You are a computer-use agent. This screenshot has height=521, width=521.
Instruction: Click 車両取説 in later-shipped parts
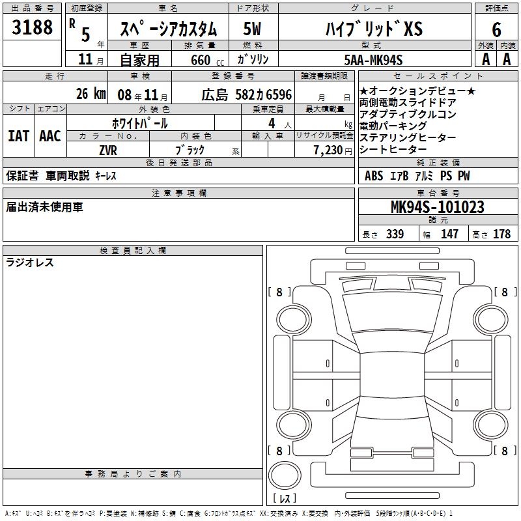coord(68,175)
